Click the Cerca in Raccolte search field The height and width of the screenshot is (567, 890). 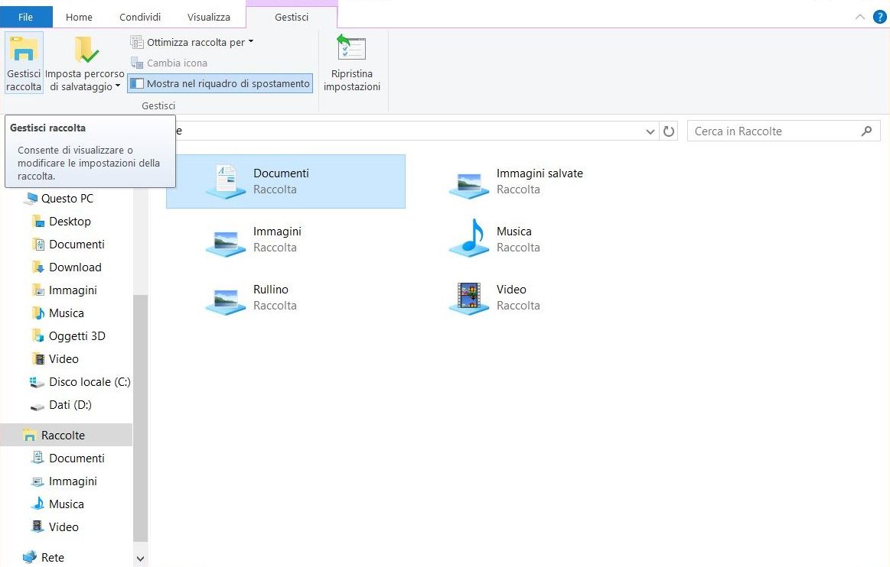point(773,131)
